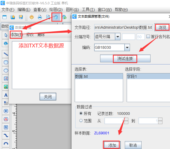Click the 从 range start field
170x149 pixels.
click(x=114, y=121)
